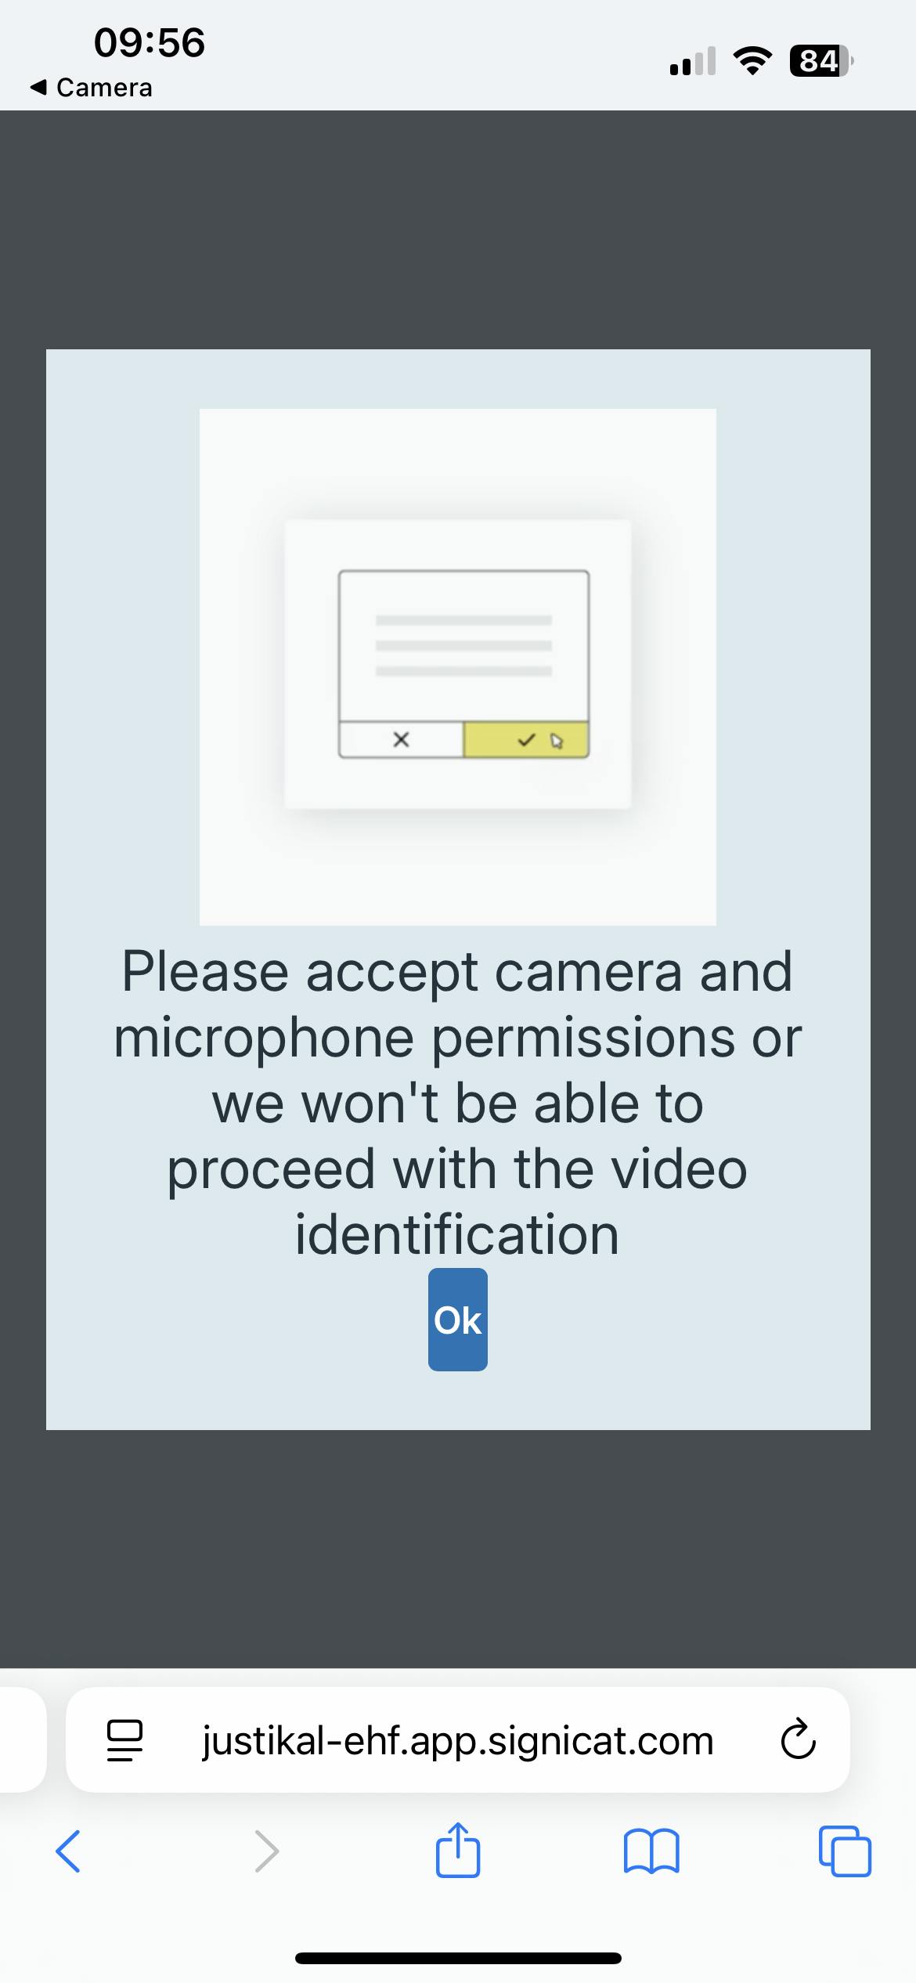Tap the justikal-ehf.app.signicat.com address field

(458, 1740)
